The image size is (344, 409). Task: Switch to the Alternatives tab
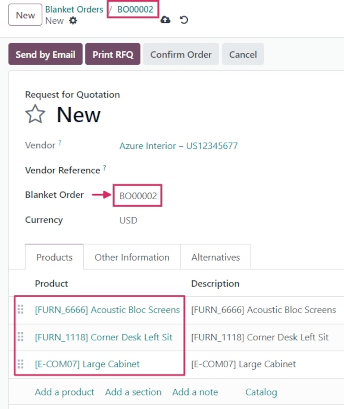pyautogui.click(x=215, y=257)
